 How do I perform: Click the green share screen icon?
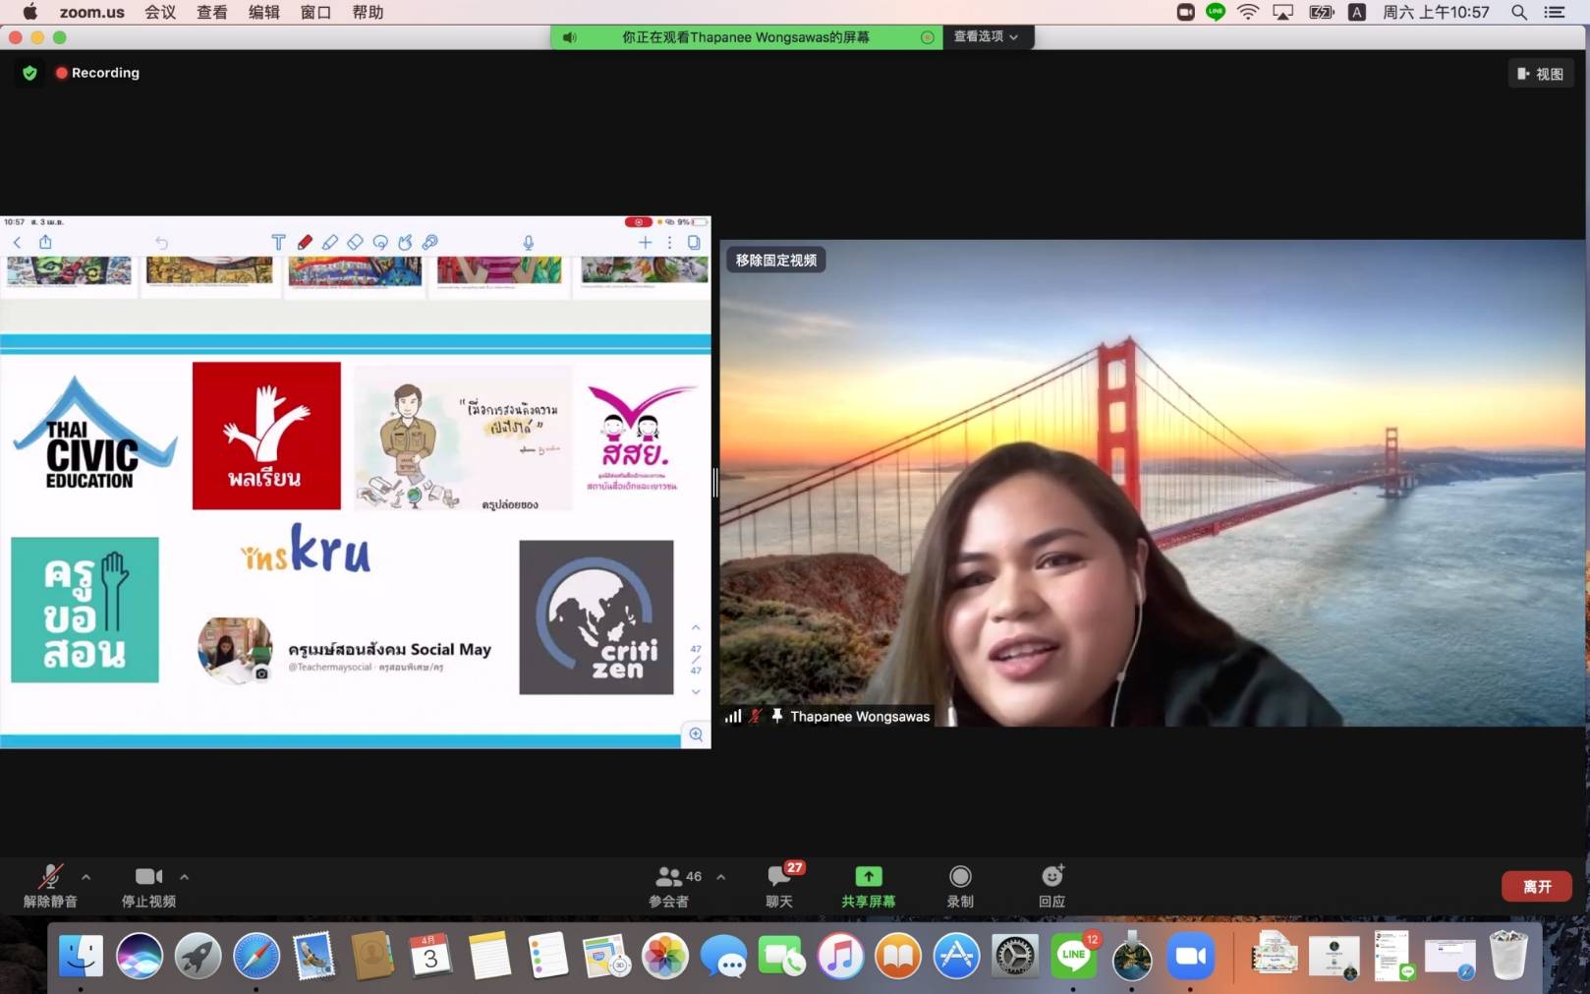coord(868,876)
